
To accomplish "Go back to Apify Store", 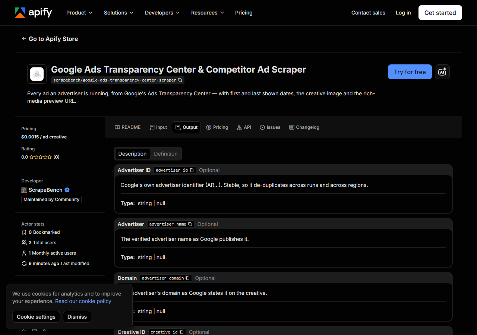I will (x=50, y=39).
